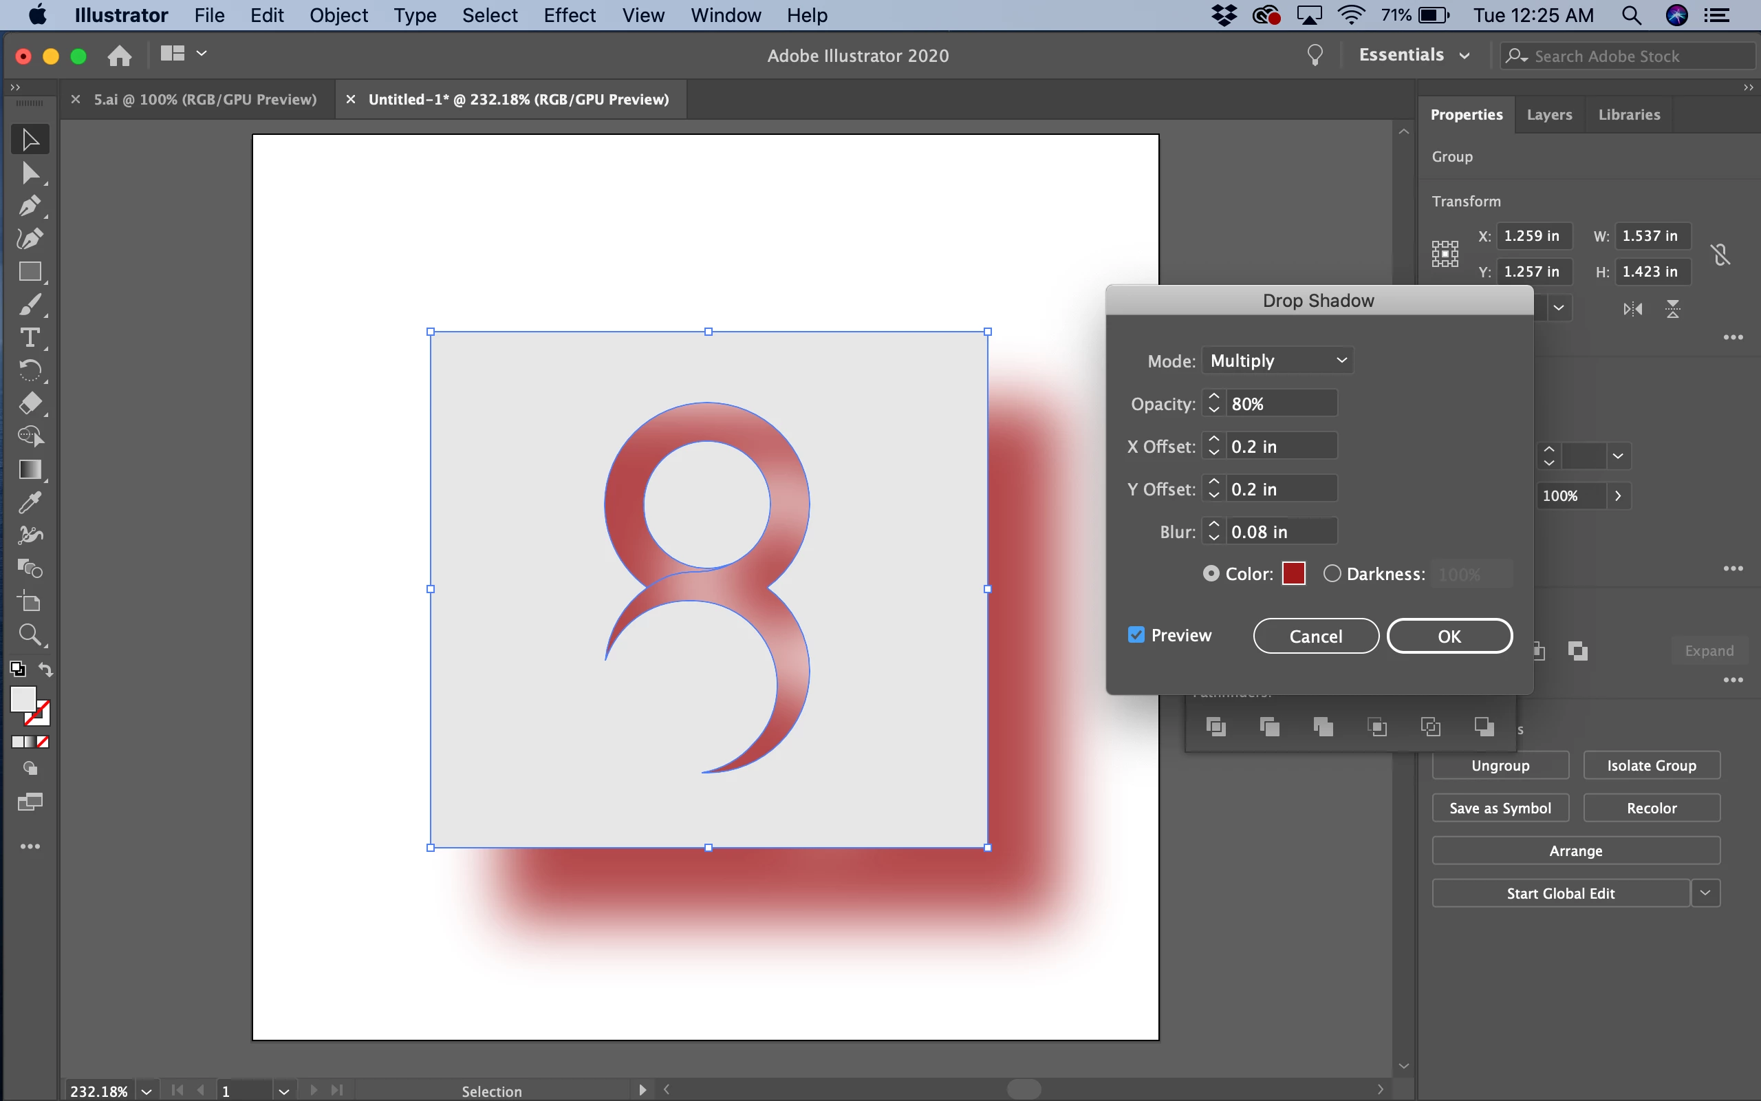Image resolution: width=1761 pixels, height=1101 pixels.
Task: Open the Mode Multiply dropdown
Action: point(1278,361)
